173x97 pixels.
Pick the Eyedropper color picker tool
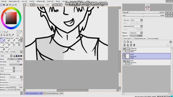click(13, 35)
